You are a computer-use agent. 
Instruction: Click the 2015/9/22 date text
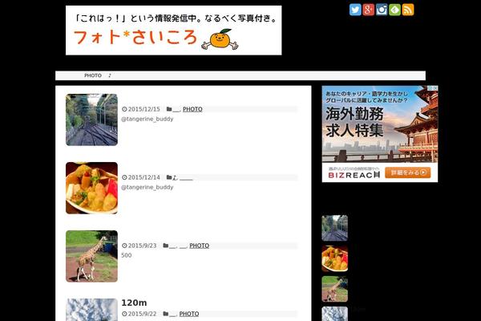point(142,314)
